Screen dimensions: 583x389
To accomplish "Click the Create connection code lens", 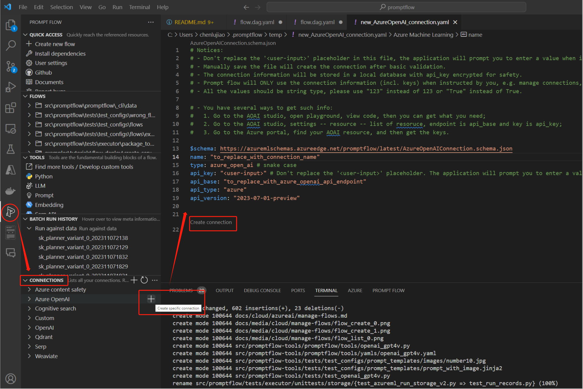I will [211, 222].
